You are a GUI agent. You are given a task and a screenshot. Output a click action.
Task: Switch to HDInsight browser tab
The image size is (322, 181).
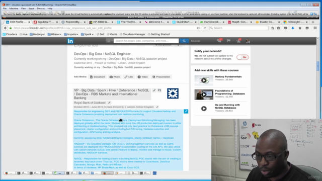point(295,22)
